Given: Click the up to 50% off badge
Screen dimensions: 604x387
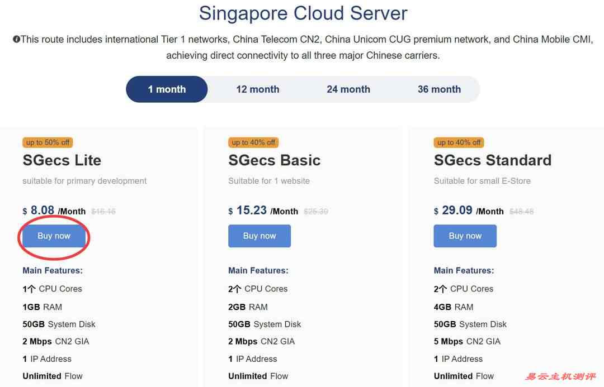Looking at the screenshot, I should [48, 142].
